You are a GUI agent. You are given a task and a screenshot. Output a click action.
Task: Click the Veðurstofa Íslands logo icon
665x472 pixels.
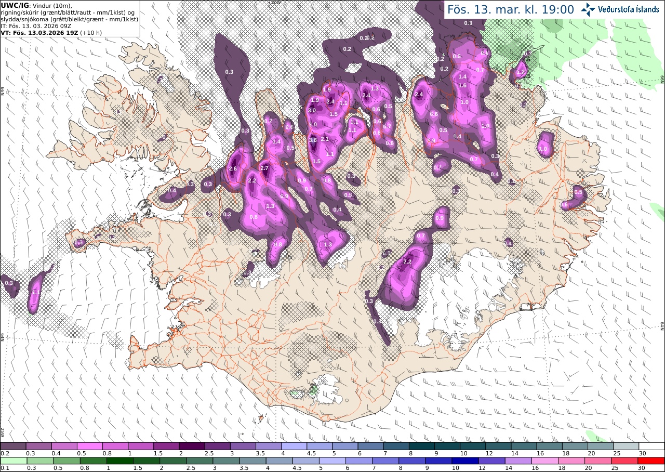coord(588,9)
